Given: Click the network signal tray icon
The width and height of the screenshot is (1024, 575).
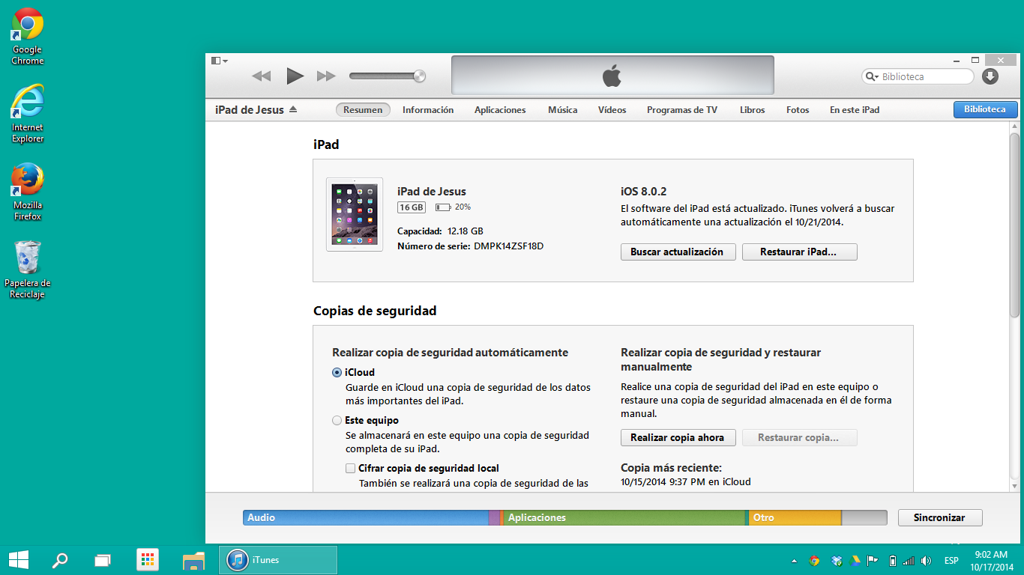Looking at the screenshot, I should tap(909, 560).
